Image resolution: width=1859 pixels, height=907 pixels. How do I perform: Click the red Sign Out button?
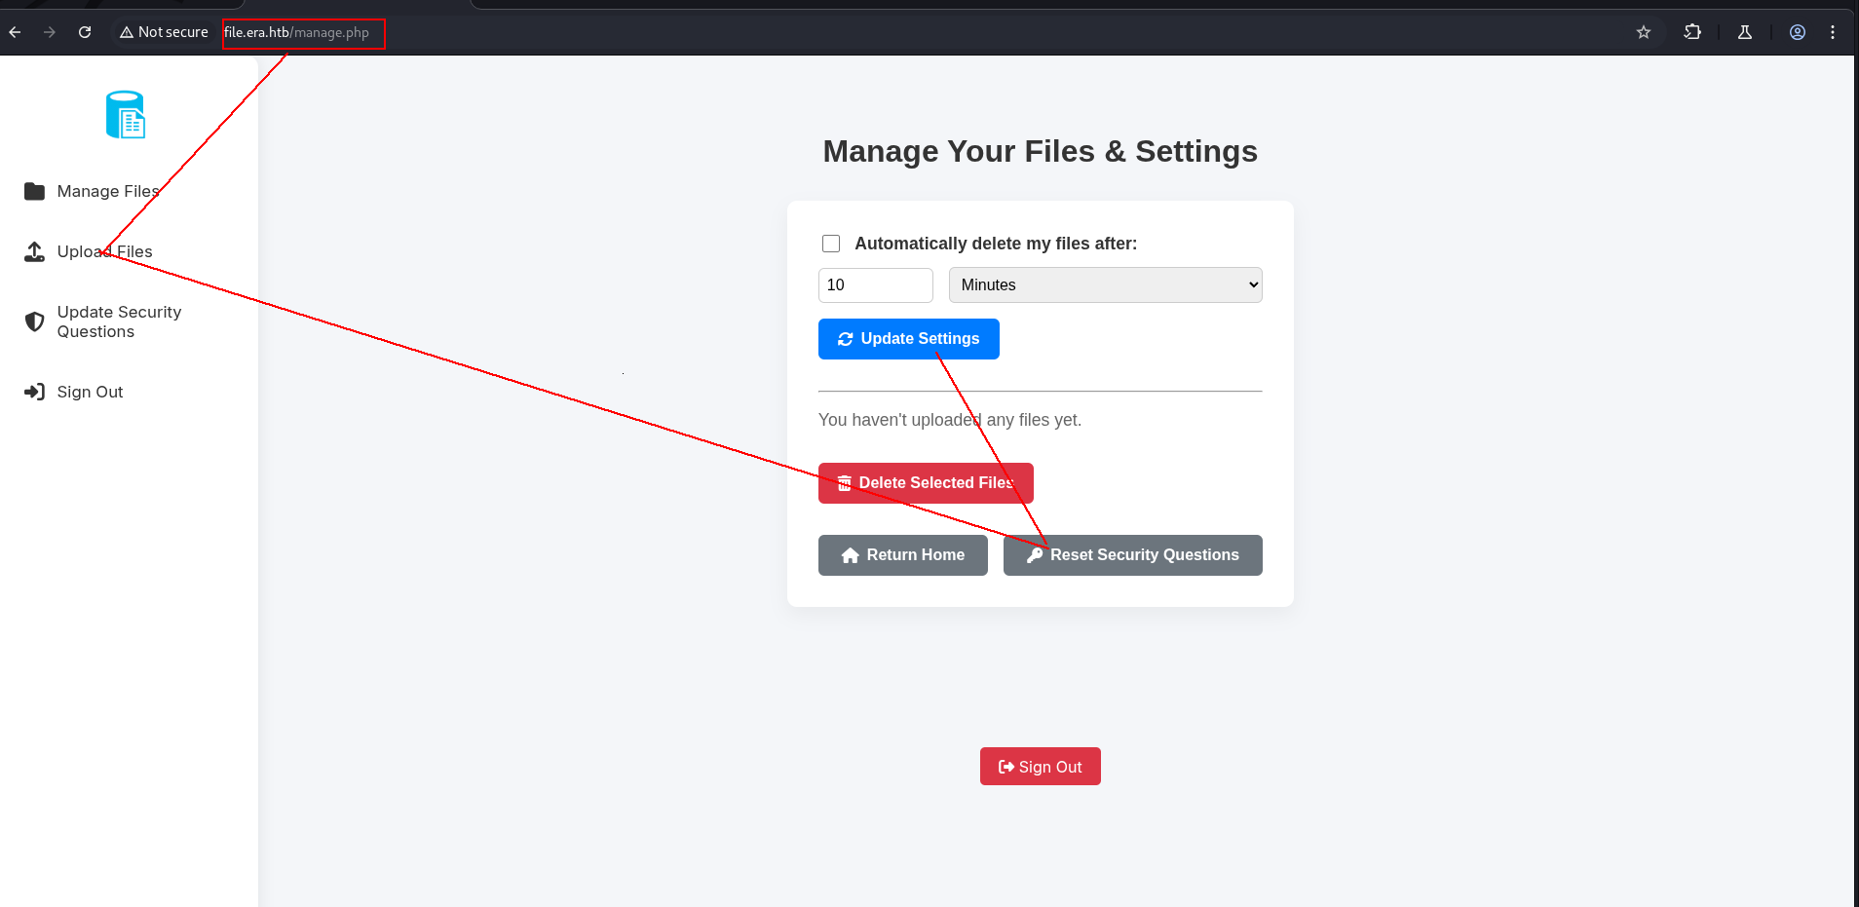click(1040, 767)
